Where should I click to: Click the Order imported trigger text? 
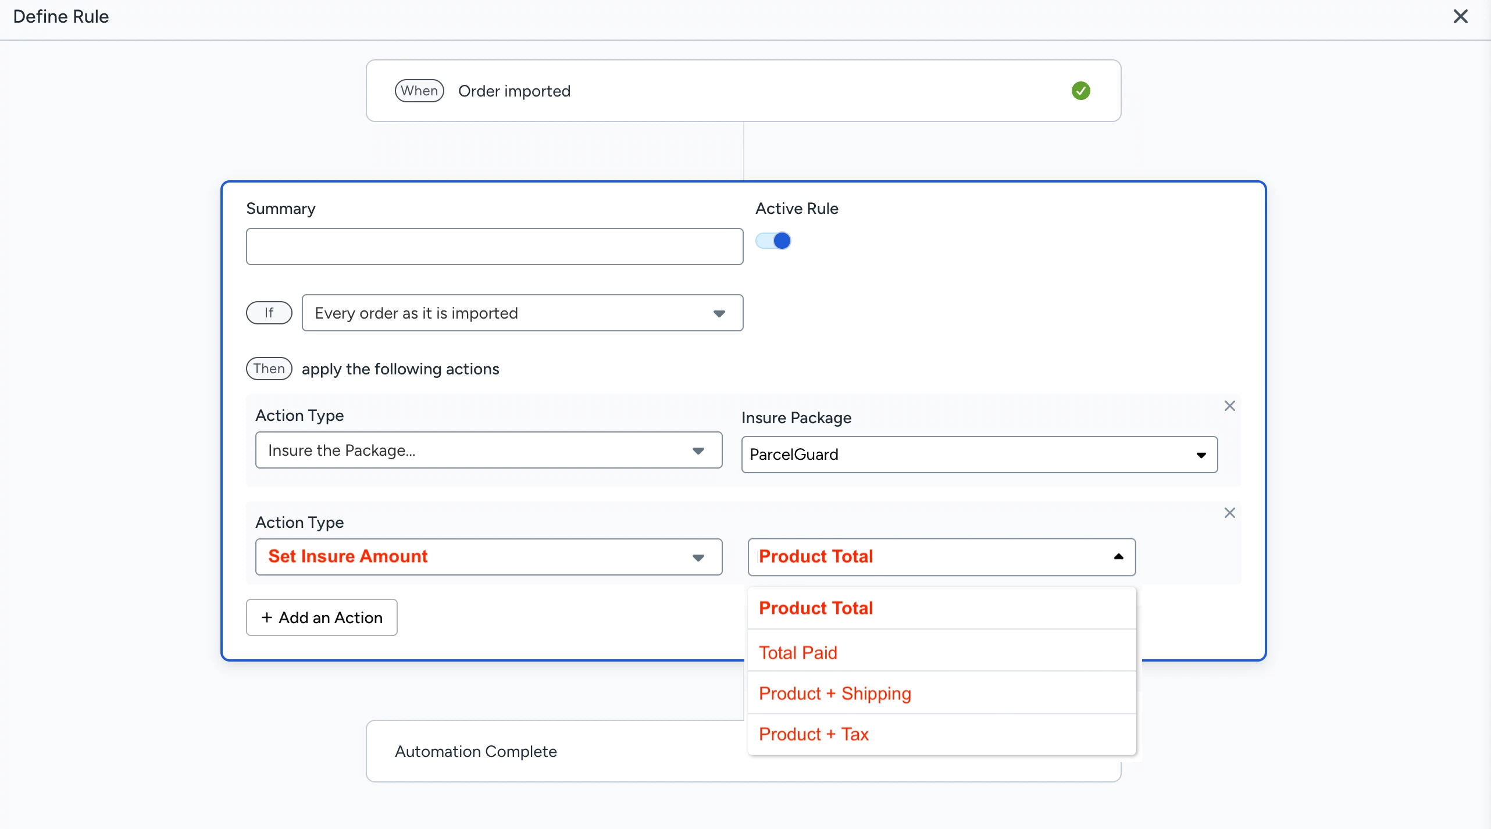coord(514,91)
